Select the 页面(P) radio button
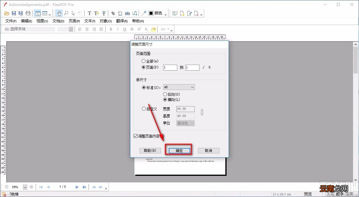359x197 pixels. coord(144,67)
